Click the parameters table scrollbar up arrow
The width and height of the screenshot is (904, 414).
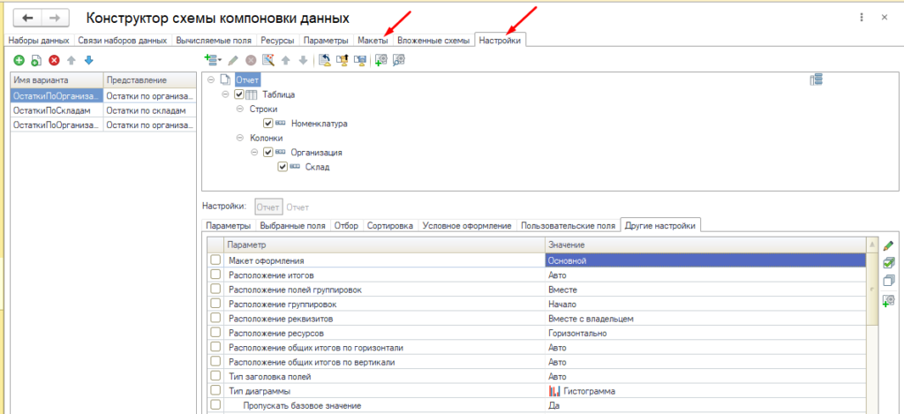tap(873, 245)
